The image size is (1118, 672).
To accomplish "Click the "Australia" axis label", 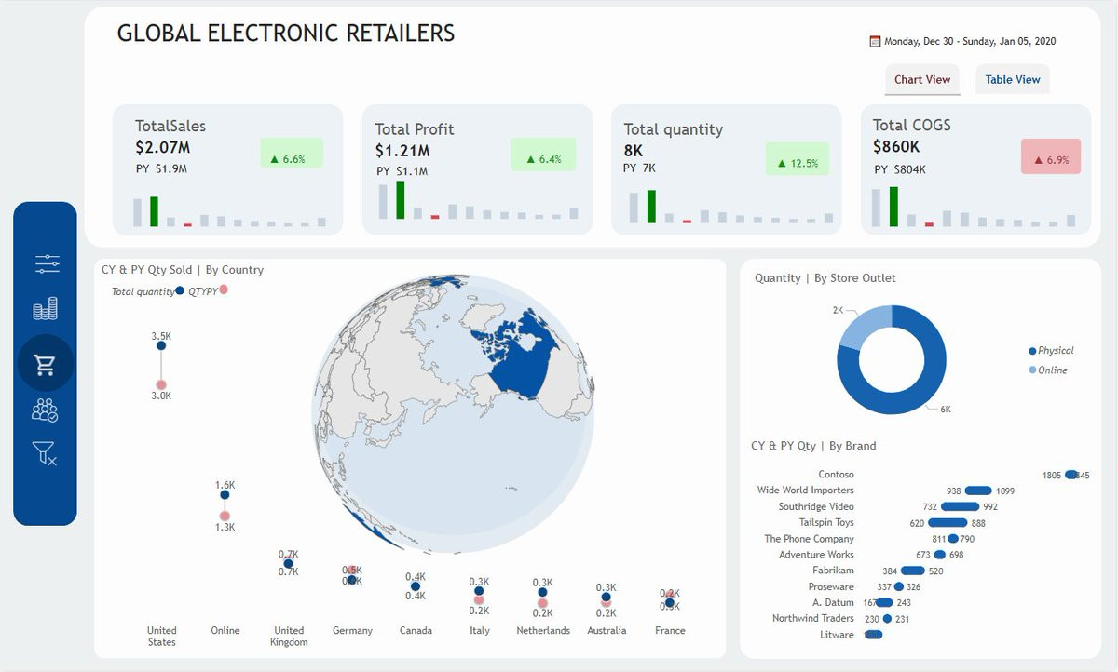I will click(x=607, y=630).
